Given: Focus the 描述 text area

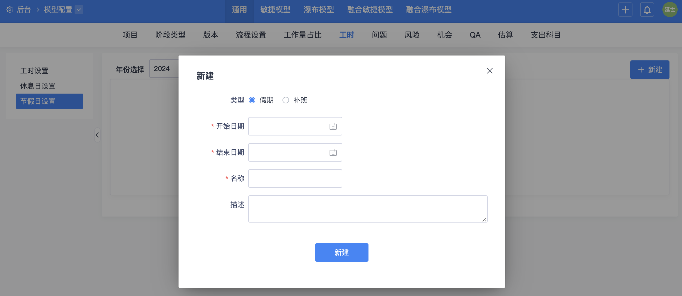Looking at the screenshot, I should coord(367,209).
